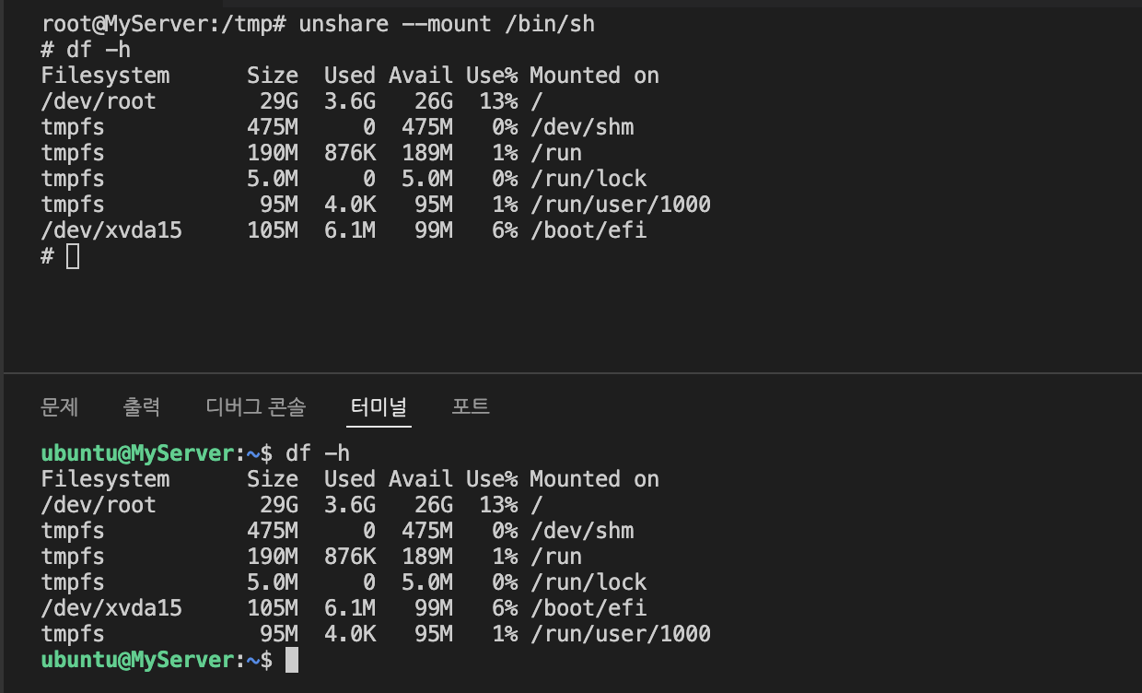
Task: Open the 문제 tab
Action: 60,406
